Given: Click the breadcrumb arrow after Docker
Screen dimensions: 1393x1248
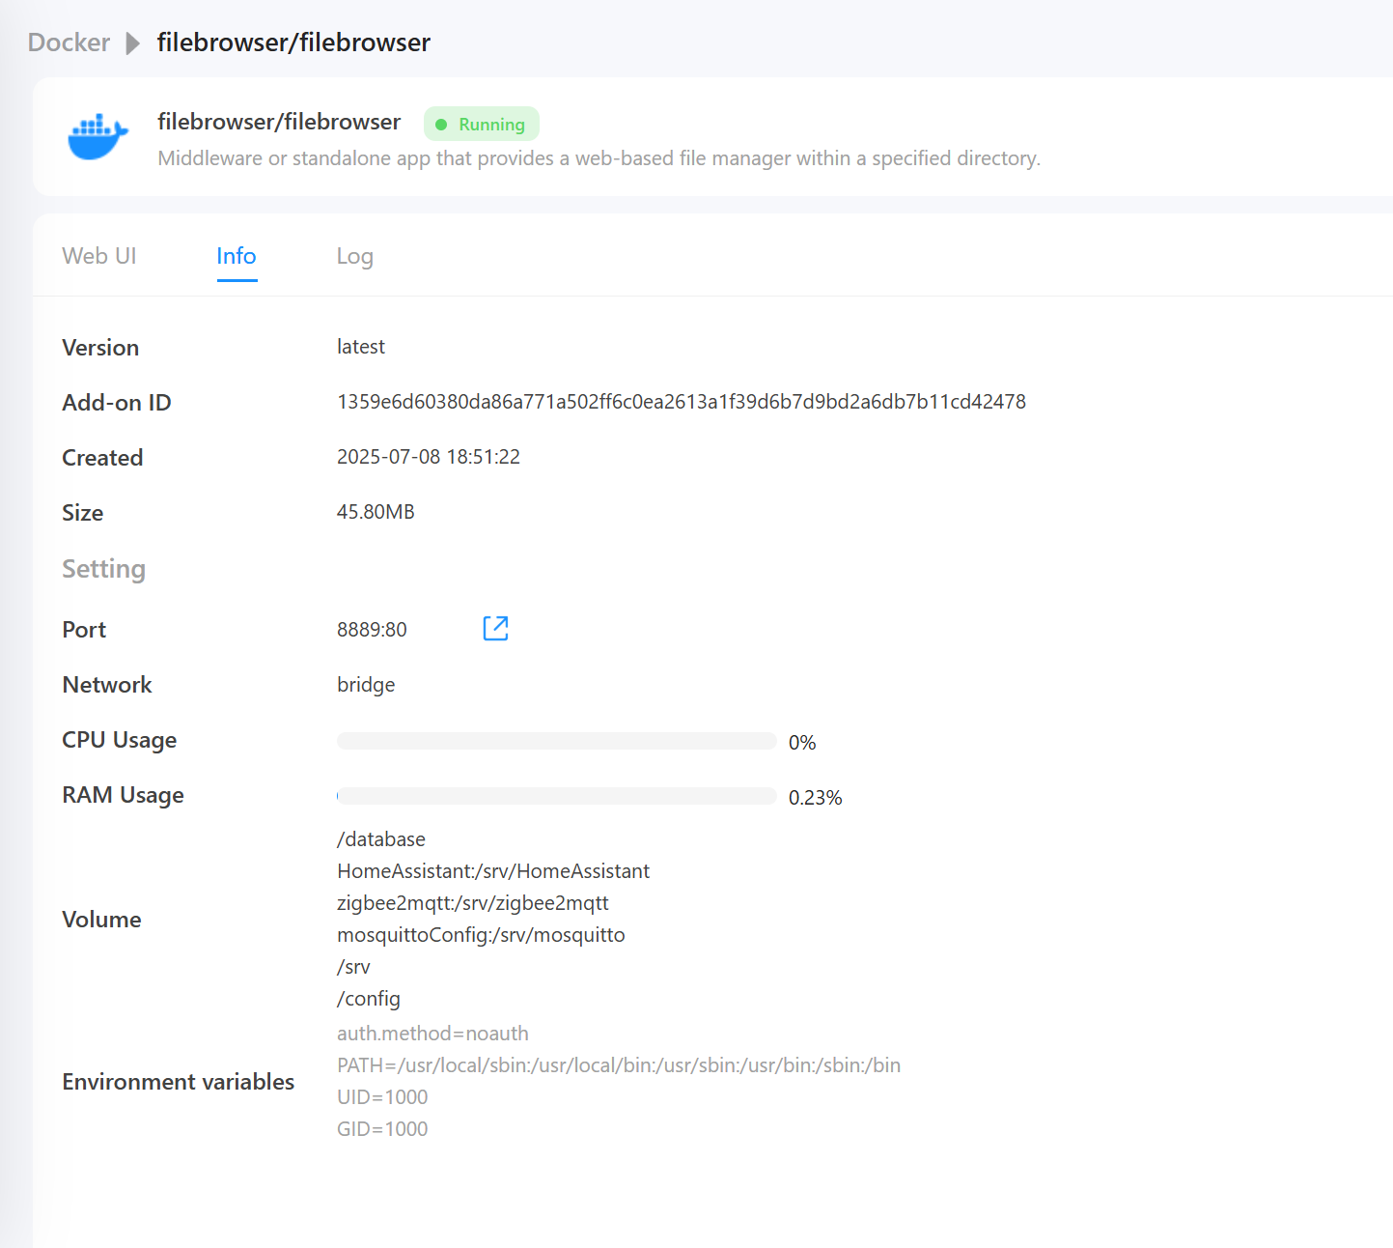Looking at the screenshot, I should click(x=133, y=43).
